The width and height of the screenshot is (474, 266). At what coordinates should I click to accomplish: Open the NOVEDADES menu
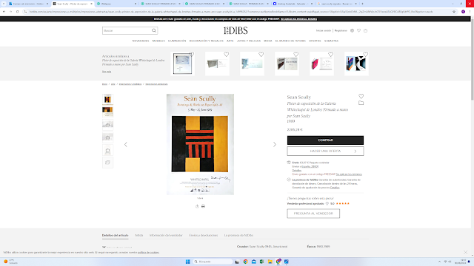(x=141, y=41)
